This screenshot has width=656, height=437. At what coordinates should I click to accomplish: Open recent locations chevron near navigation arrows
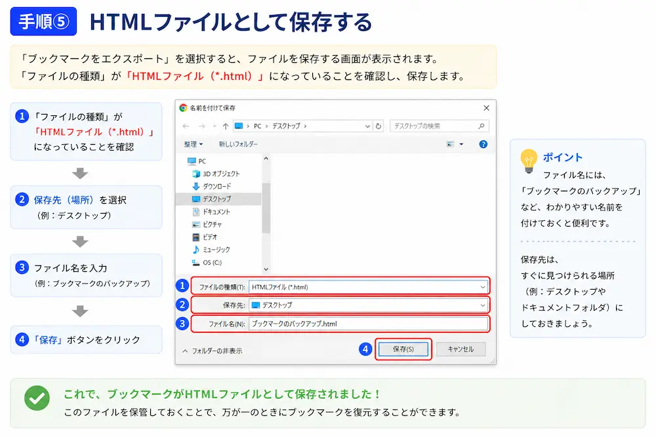pyautogui.click(x=215, y=126)
